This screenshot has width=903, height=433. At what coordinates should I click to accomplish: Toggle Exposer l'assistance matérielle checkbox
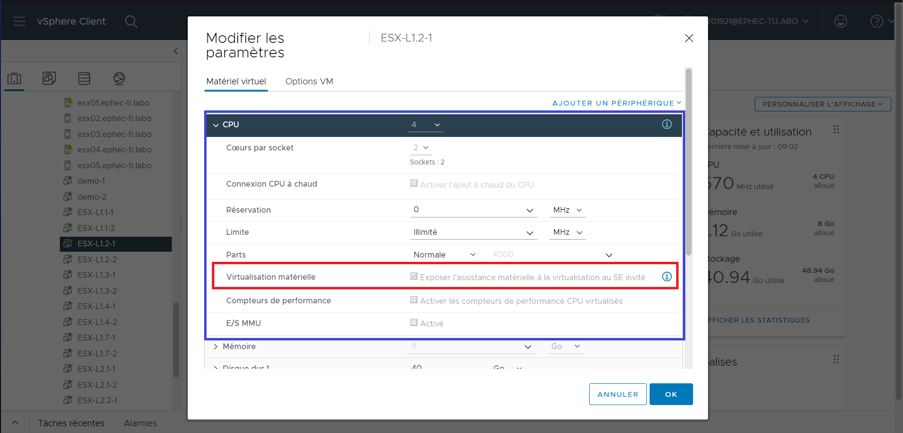coord(414,276)
